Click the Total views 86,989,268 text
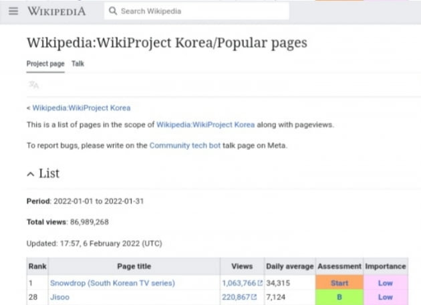Viewport: 421px width, 305px height. click(x=67, y=222)
